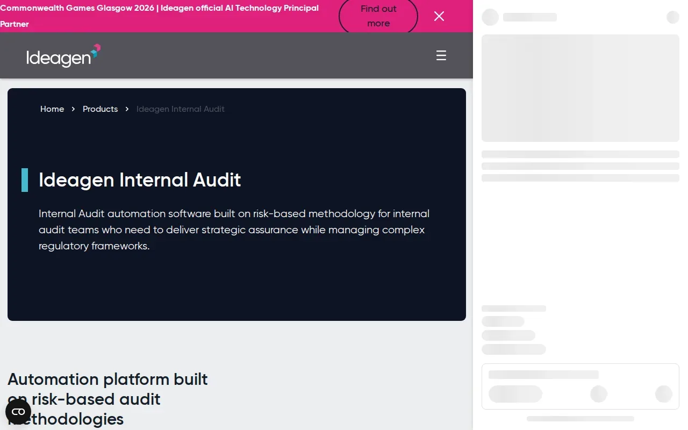Click the Automation platform built heading
This screenshot has width=688, height=430.
tap(107, 399)
